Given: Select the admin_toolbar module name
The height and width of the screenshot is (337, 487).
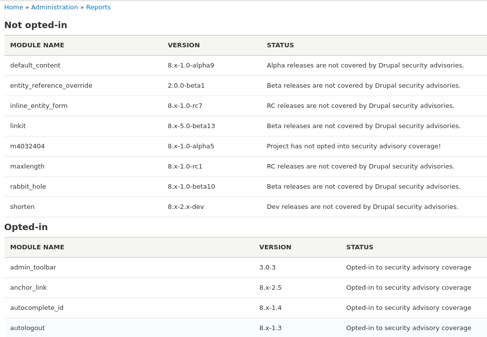Looking at the screenshot, I should (33, 267).
